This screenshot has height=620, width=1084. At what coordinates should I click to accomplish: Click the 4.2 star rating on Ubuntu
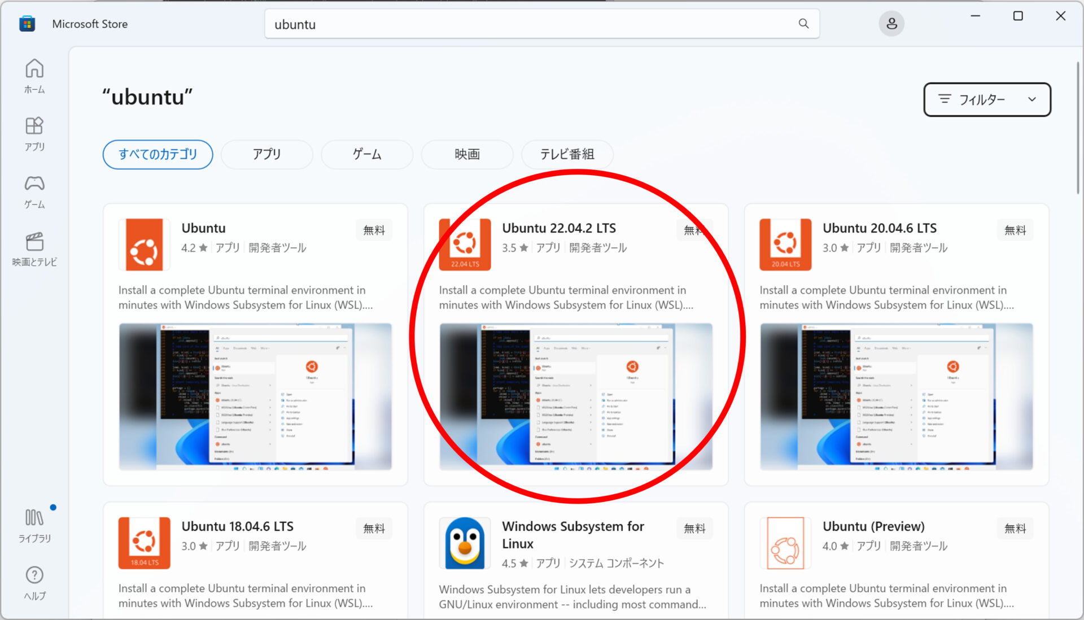coord(194,248)
